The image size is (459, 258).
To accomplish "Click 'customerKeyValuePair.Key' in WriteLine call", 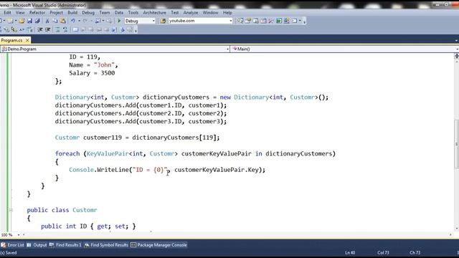I will tap(216, 170).
